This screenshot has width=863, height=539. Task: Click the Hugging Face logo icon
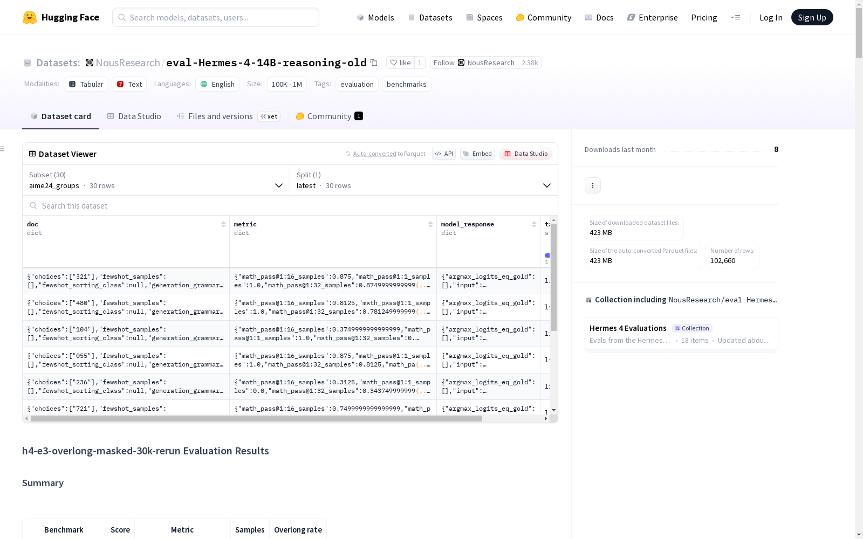click(x=30, y=17)
